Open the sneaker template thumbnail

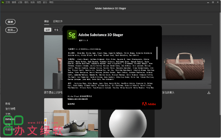[71, 118]
